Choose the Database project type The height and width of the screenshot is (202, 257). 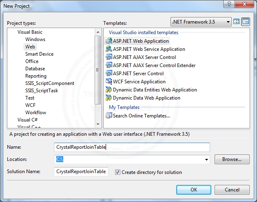point(35,69)
